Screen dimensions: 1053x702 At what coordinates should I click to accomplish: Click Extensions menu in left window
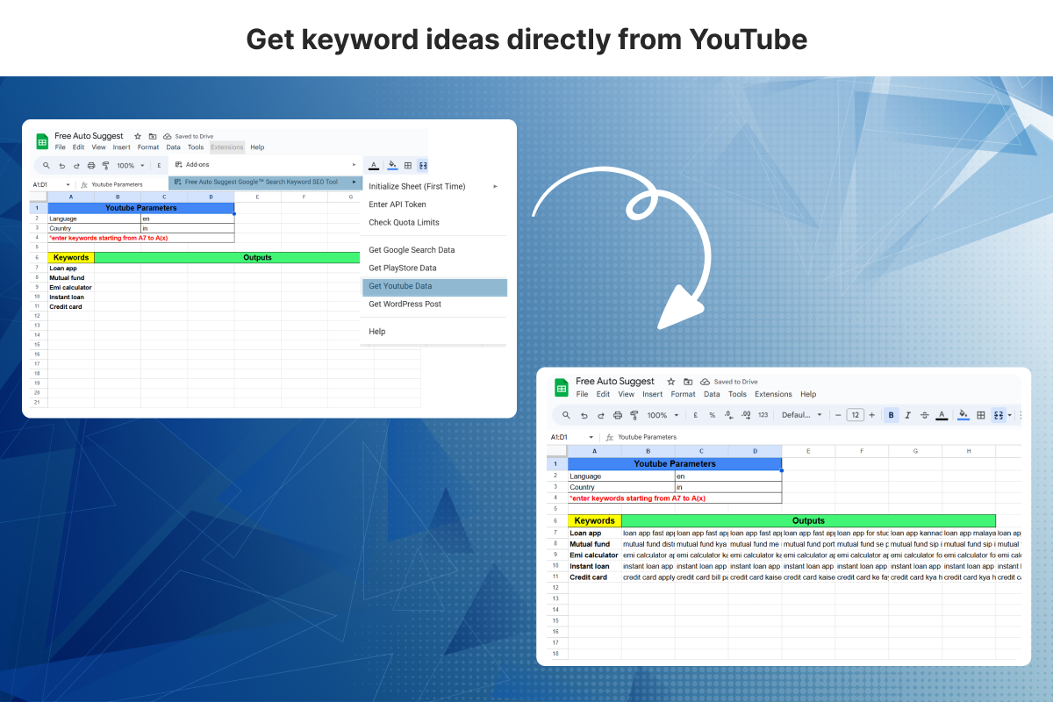click(226, 147)
